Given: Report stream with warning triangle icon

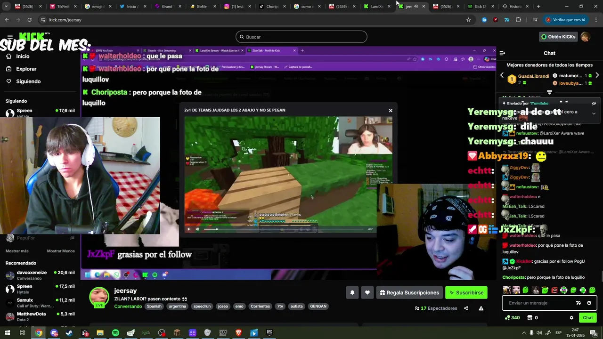Looking at the screenshot, I should point(481,308).
